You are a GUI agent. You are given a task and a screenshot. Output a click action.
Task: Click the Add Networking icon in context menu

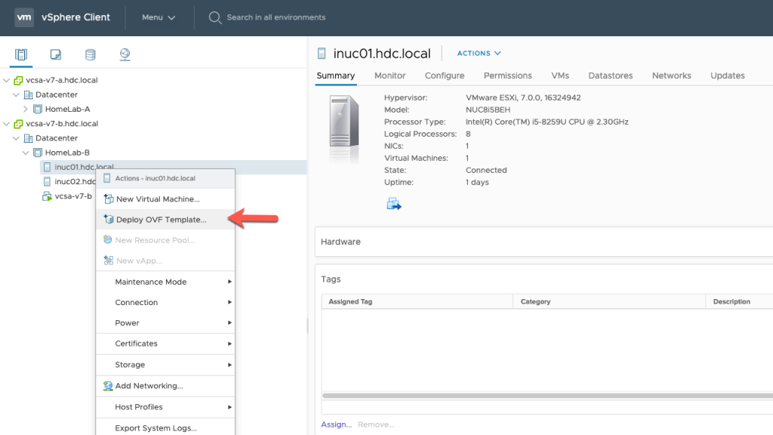point(108,386)
